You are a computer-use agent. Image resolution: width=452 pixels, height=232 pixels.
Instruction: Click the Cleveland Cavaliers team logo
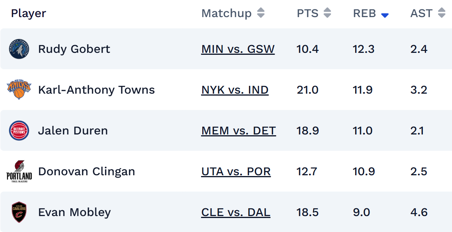(x=19, y=212)
